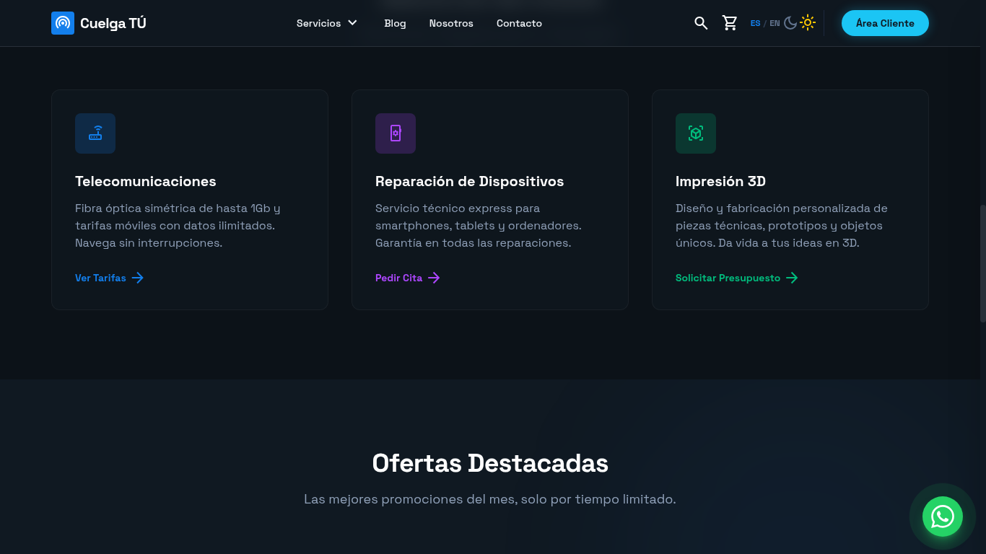Click the Ofertas Destacadas heading
The width and height of the screenshot is (986, 554).
coord(490,463)
